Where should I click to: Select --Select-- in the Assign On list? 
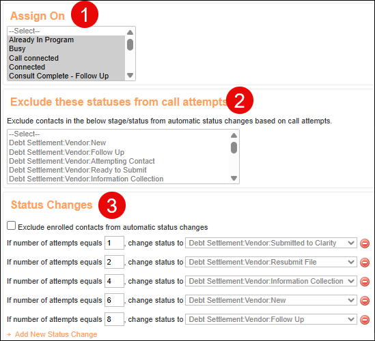(66, 31)
